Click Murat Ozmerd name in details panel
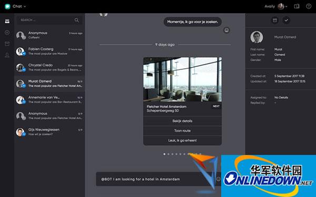Screen dimensions: 316x197 point(285,37)
